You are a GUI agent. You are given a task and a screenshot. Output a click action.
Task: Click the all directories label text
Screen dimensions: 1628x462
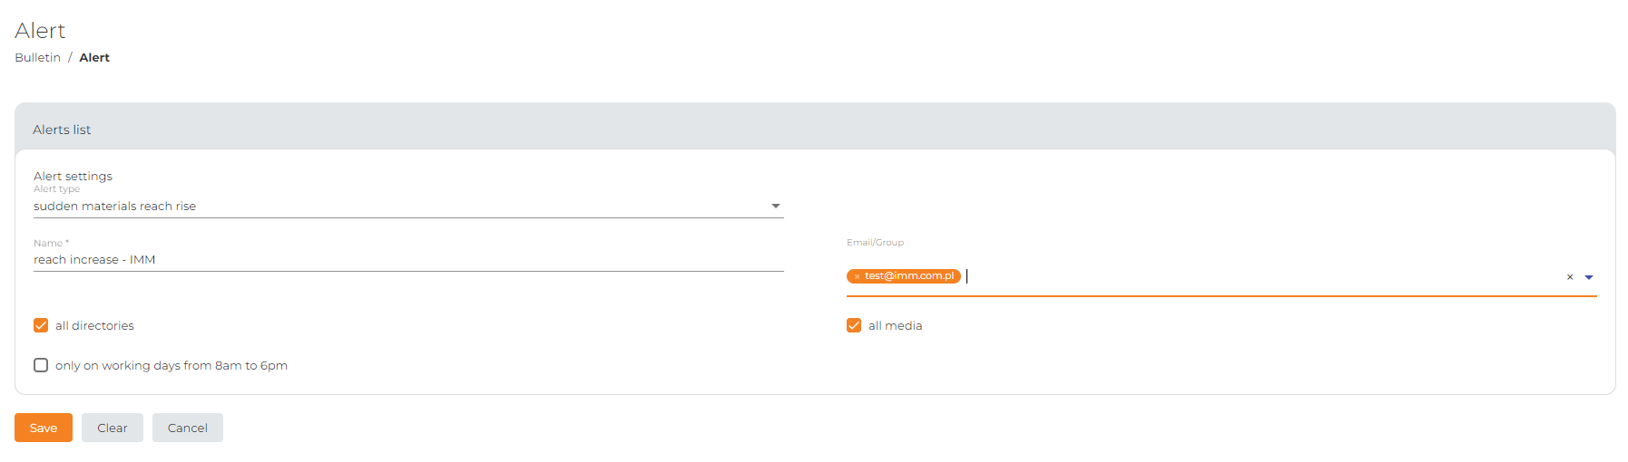click(x=94, y=325)
